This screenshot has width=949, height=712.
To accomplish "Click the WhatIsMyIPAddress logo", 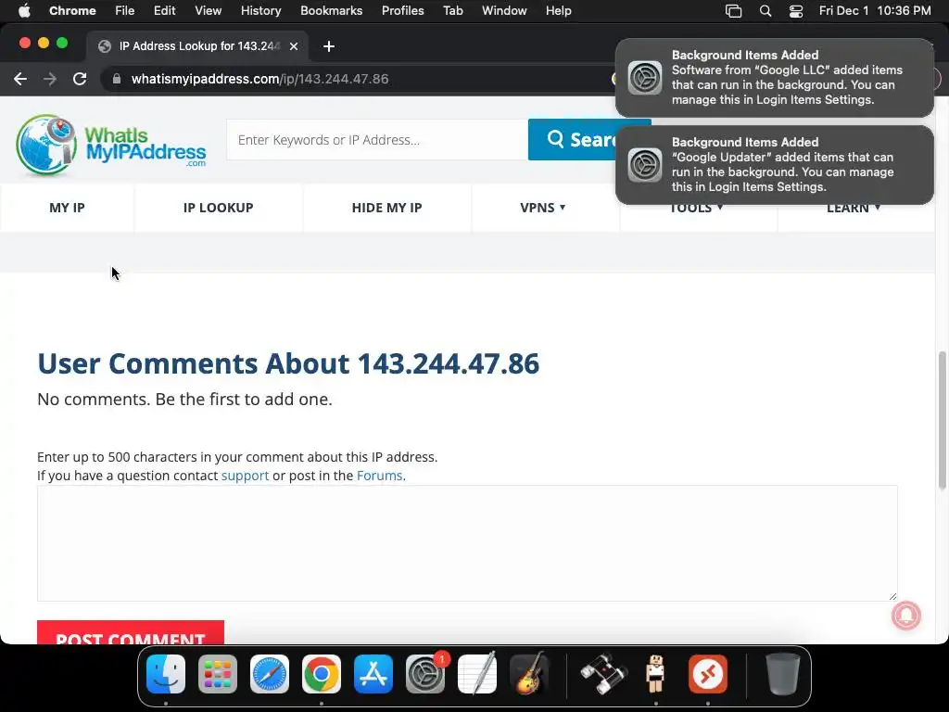I will click(111, 146).
